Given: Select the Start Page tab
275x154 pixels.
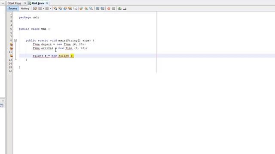Looking at the screenshot, I should (x=15, y=3).
